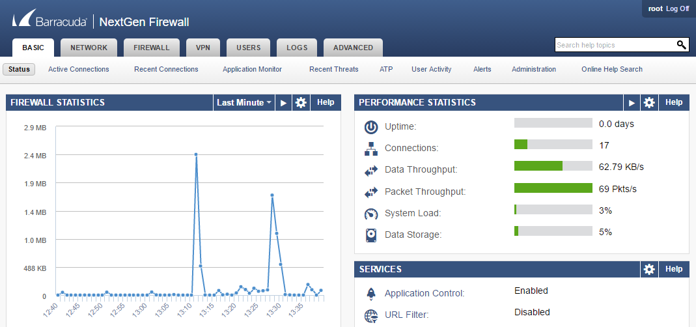Switch to the ADVANCED tab
This screenshot has width=696, height=327.
354,48
